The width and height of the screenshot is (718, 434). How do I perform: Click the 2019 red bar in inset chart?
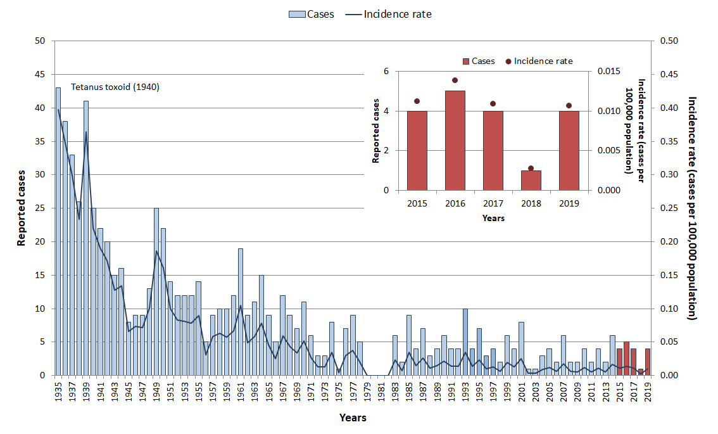click(x=569, y=150)
